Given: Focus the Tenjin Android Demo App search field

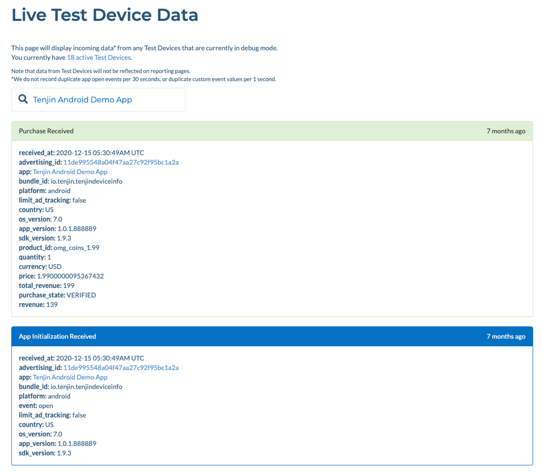Looking at the screenshot, I should coord(98,100).
